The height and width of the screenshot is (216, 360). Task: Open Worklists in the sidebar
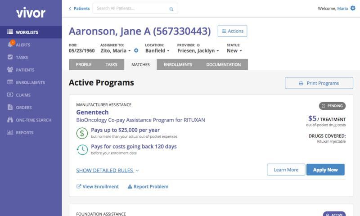(x=31, y=32)
